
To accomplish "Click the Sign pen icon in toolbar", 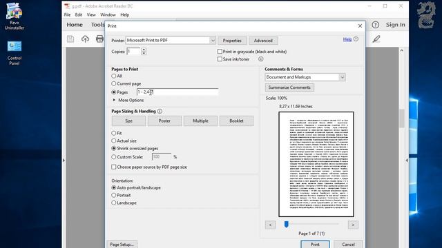I will [376, 39].
